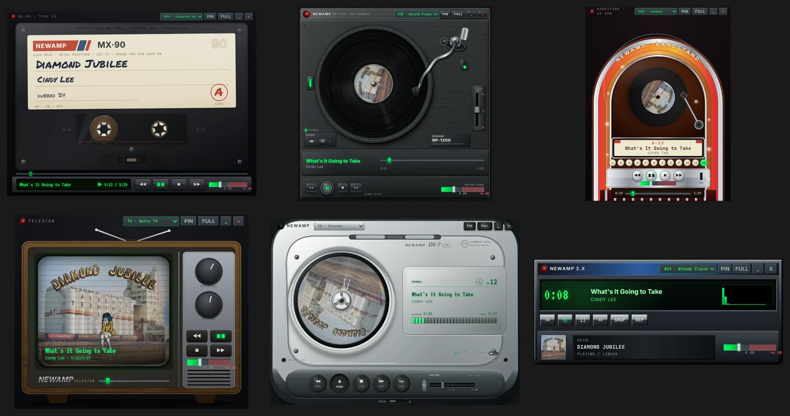
Task: Pause the Bandstand jukebox
Action: [651, 175]
